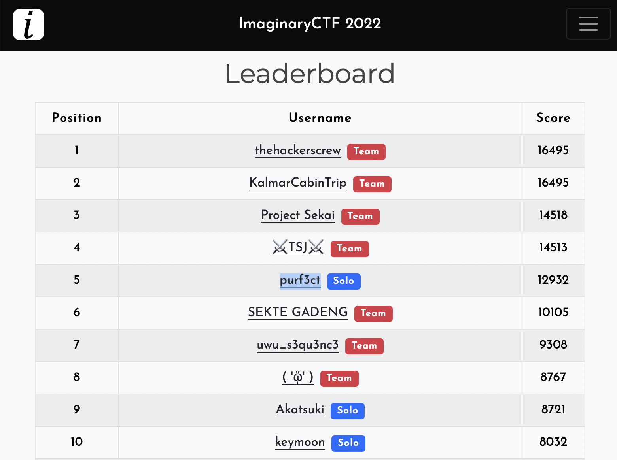Click the Solo badge beside Akatsuki
Viewport: 617px width, 460px height.
[348, 411]
